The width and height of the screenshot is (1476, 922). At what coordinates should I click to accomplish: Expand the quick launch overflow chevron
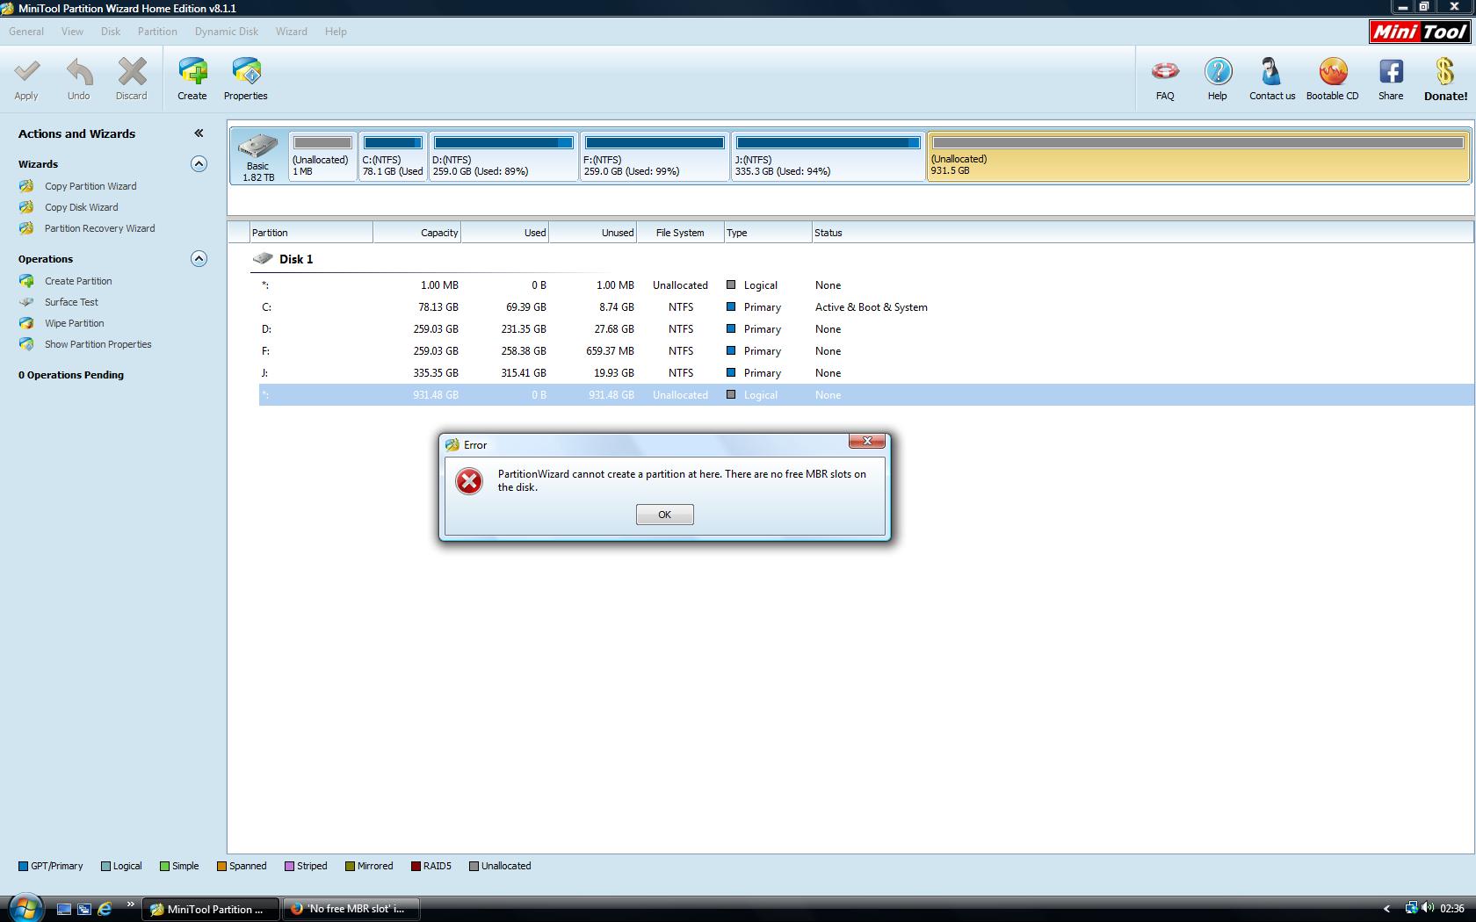pyautogui.click(x=130, y=904)
